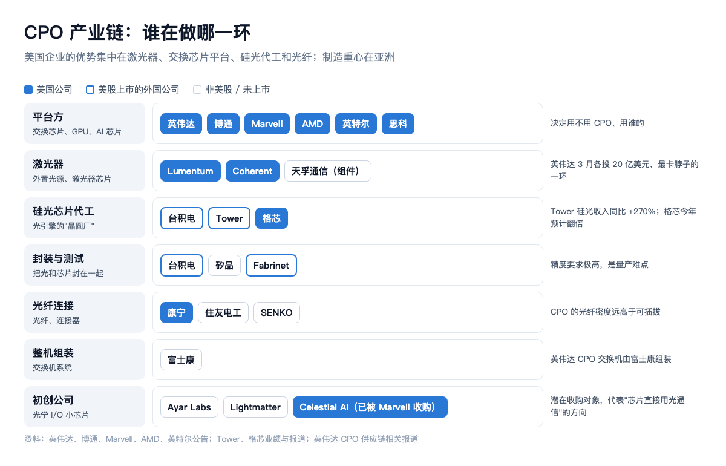Select 台积电 in the 硅光芯片代工 row
This screenshot has width=726, height=466.
(x=181, y=218)
